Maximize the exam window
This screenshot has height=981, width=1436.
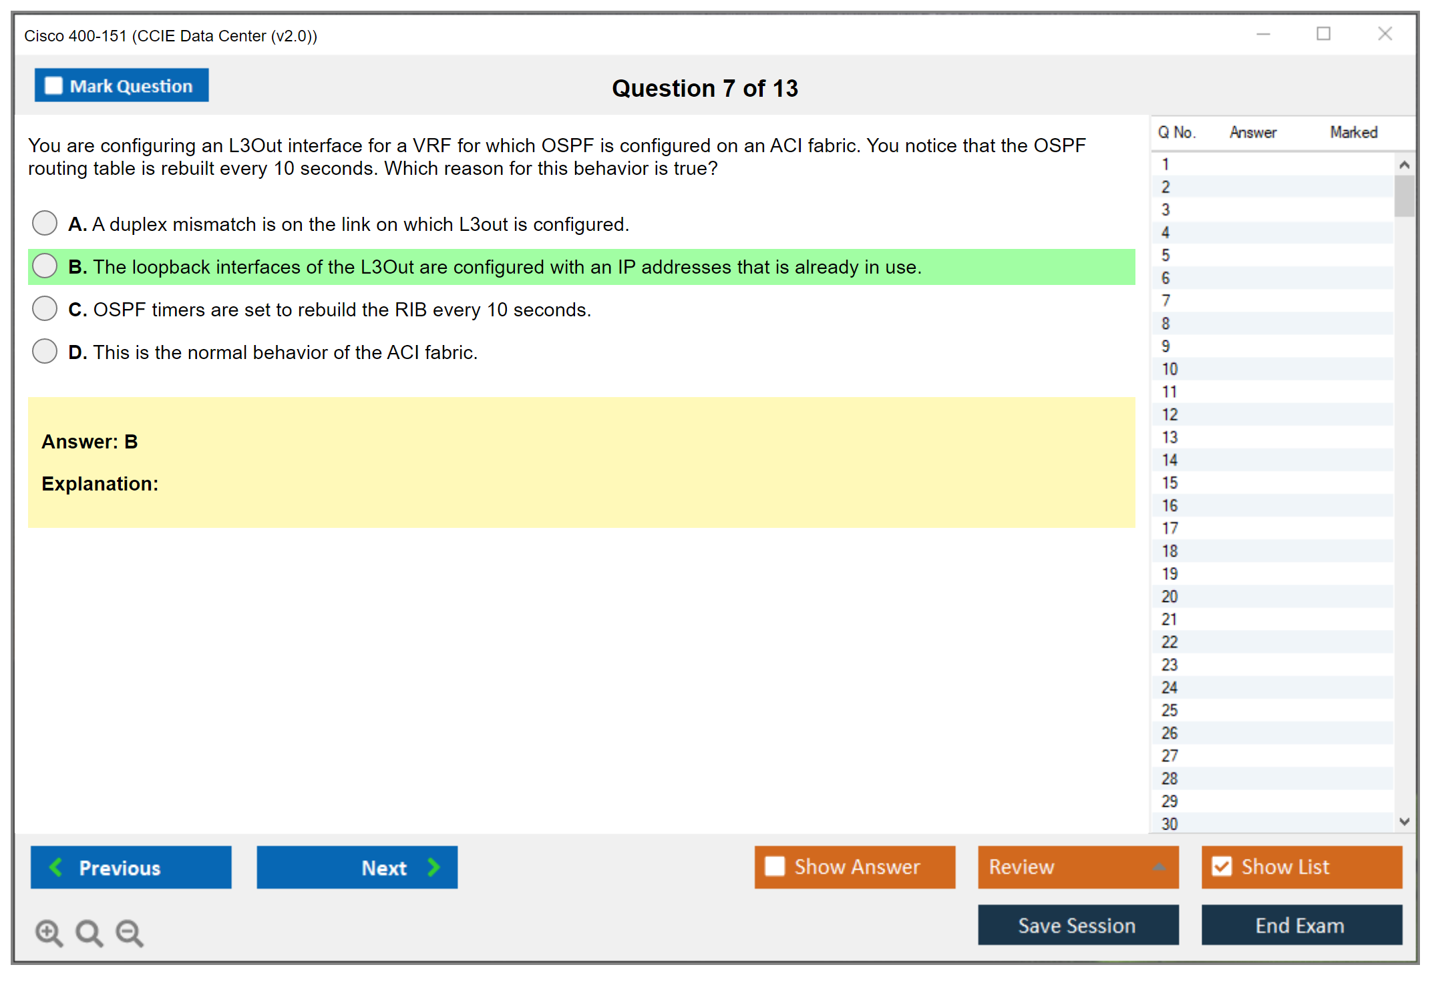[x=1323, y=34]
